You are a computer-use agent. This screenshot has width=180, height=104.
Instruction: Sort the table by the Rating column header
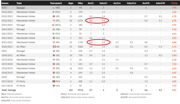tap(174, 3)
